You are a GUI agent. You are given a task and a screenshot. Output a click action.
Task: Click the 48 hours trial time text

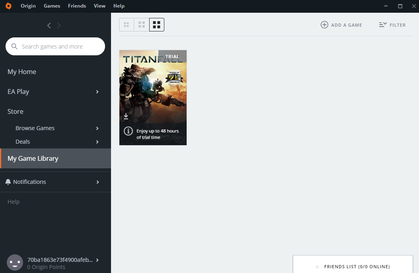point(158,134)
